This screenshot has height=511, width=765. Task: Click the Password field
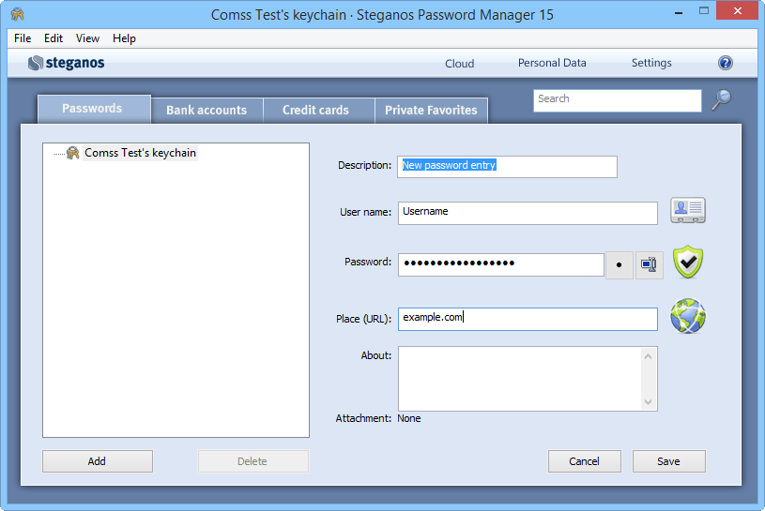pyautogui.click(x=501, y=264)
